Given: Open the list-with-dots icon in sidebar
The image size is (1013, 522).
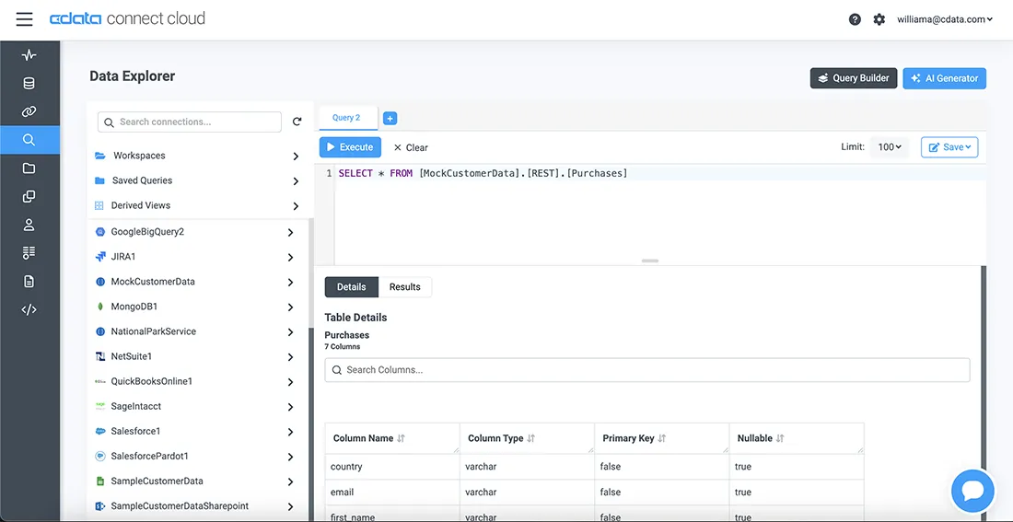Looking at the screenshot, I should coord(29,252).
